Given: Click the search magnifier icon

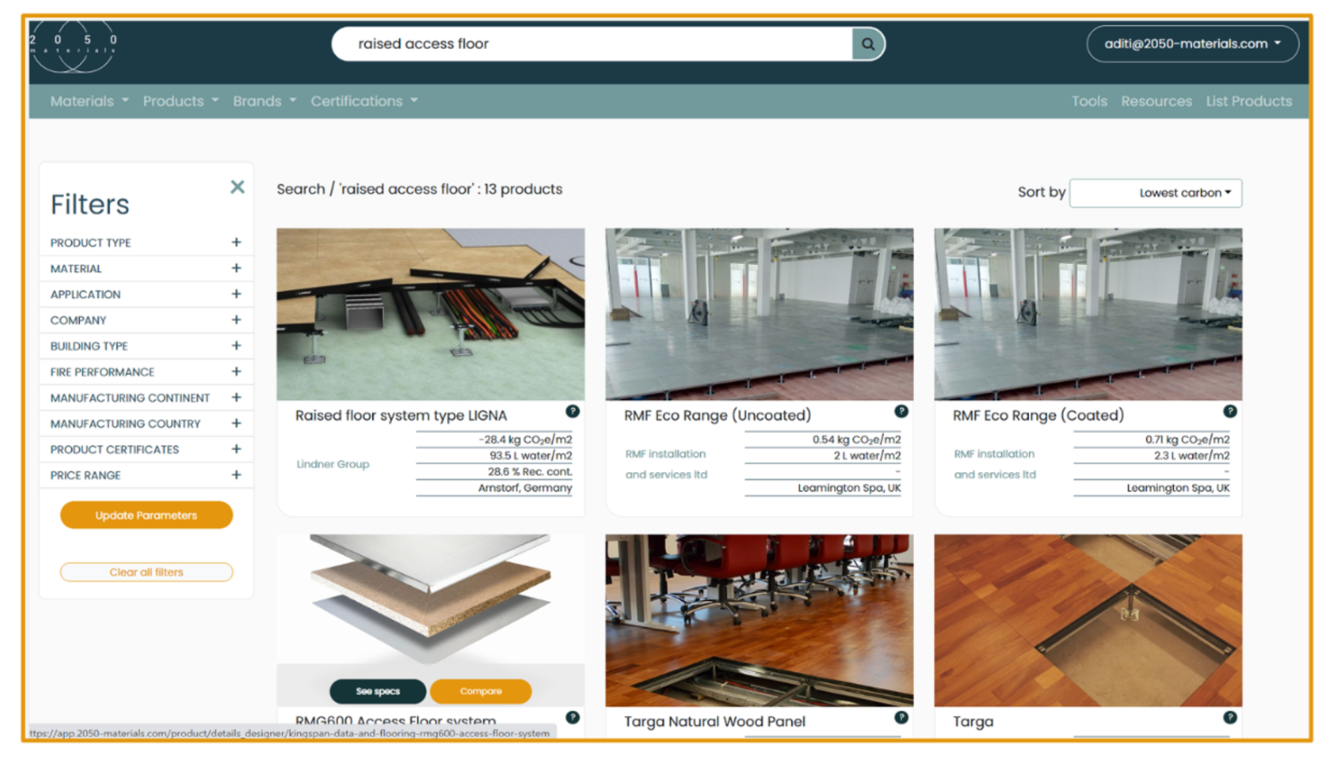Looking at the screenshot, I should point(868,44).
